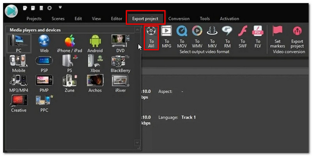This screenshot has height=156, width=312.
Task: Select To AVI output format
Action: click(x=151, y=38)
